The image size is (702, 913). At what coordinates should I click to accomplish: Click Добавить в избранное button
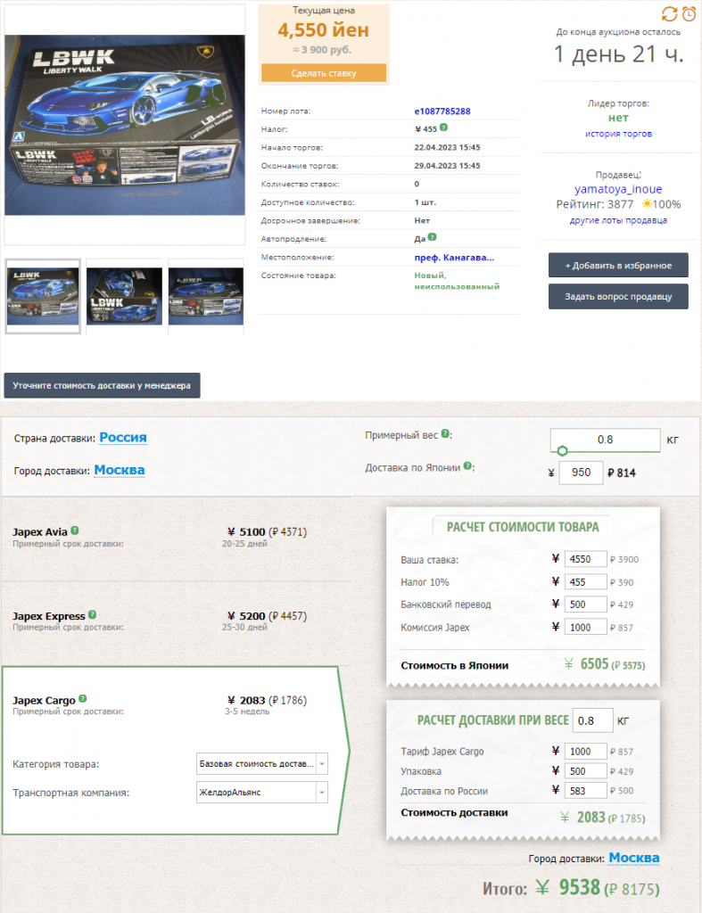coord(618,265)
